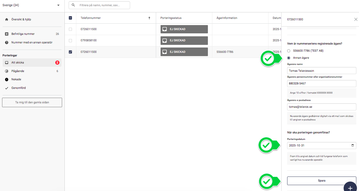Click the question mark icon for other operator numbers
359x191 pixels.
point(7,43)
